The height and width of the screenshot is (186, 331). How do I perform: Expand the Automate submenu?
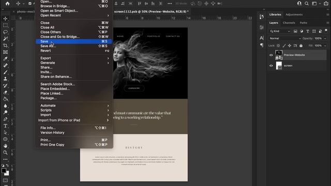74,105
